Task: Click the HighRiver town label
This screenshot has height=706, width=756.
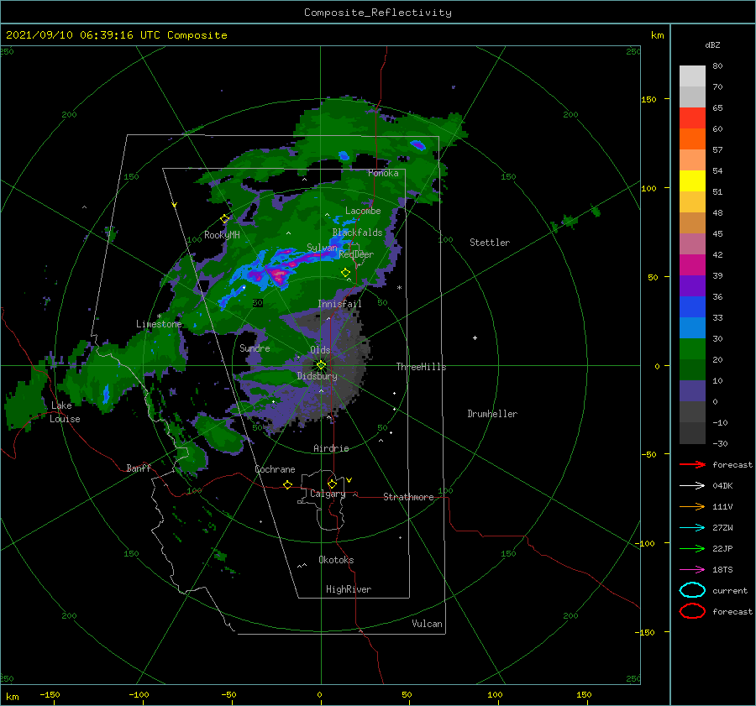Action: [349, 589]
